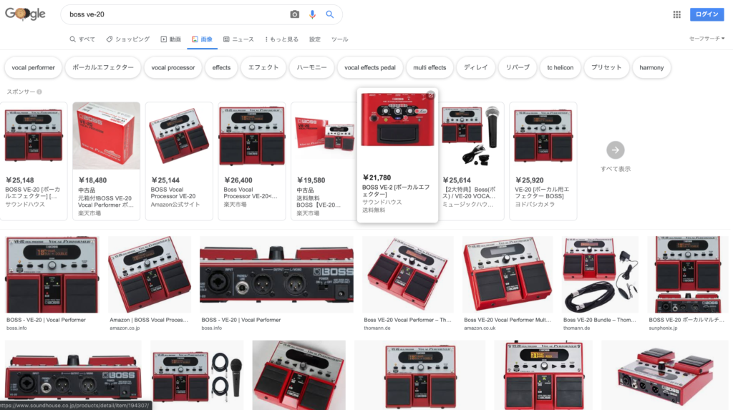
Task: Open the セーフサーチ dropdown
Action: (707, 39)
